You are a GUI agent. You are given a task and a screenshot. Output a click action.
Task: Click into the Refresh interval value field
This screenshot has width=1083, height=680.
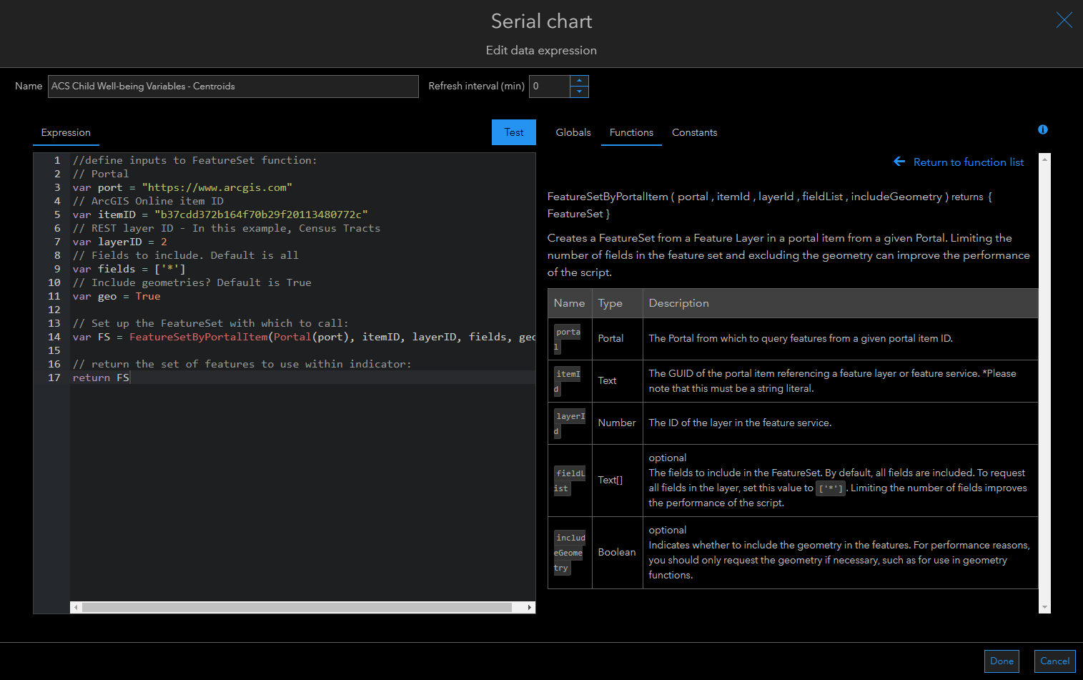coord(549,87)
